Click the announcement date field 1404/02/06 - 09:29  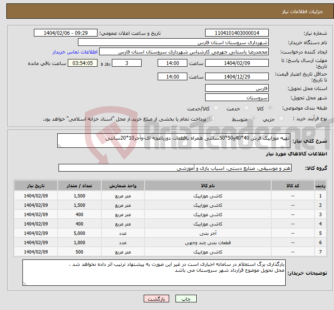[x=66, y=33]
